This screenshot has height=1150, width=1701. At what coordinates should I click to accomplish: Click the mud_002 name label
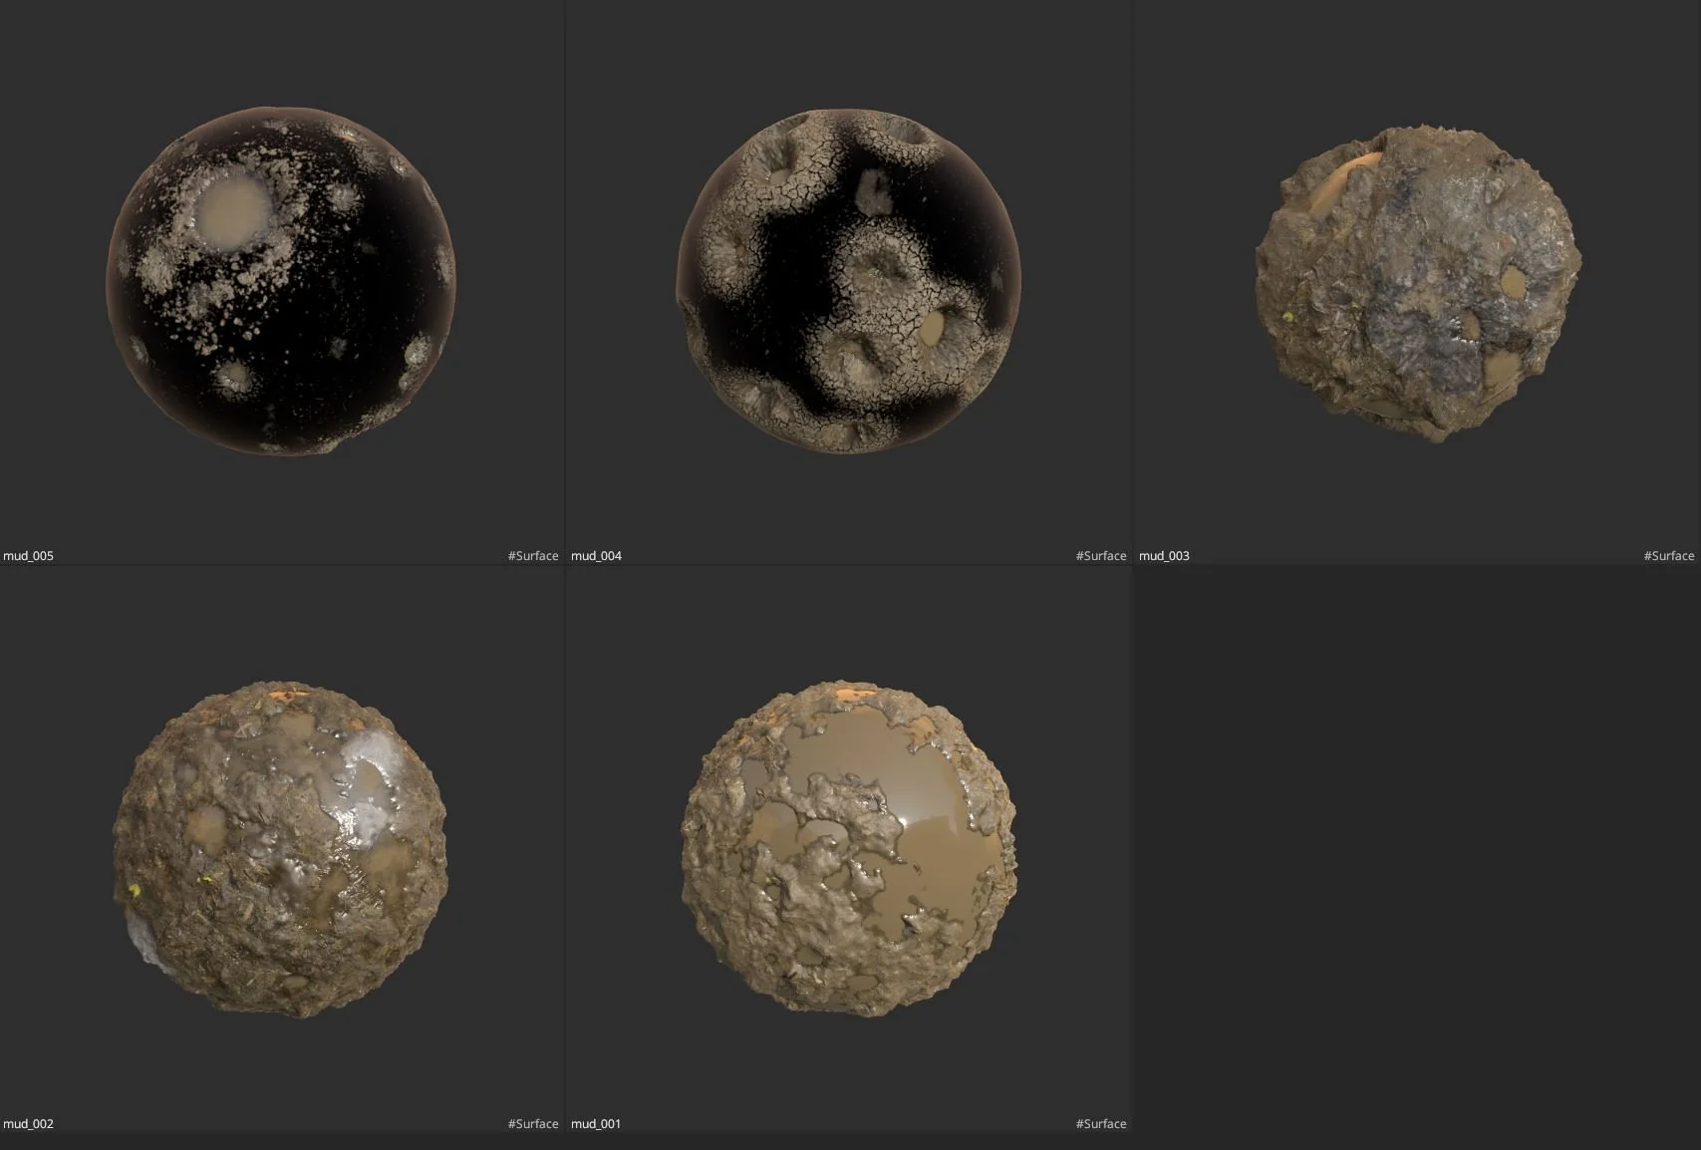(29, 1124)
